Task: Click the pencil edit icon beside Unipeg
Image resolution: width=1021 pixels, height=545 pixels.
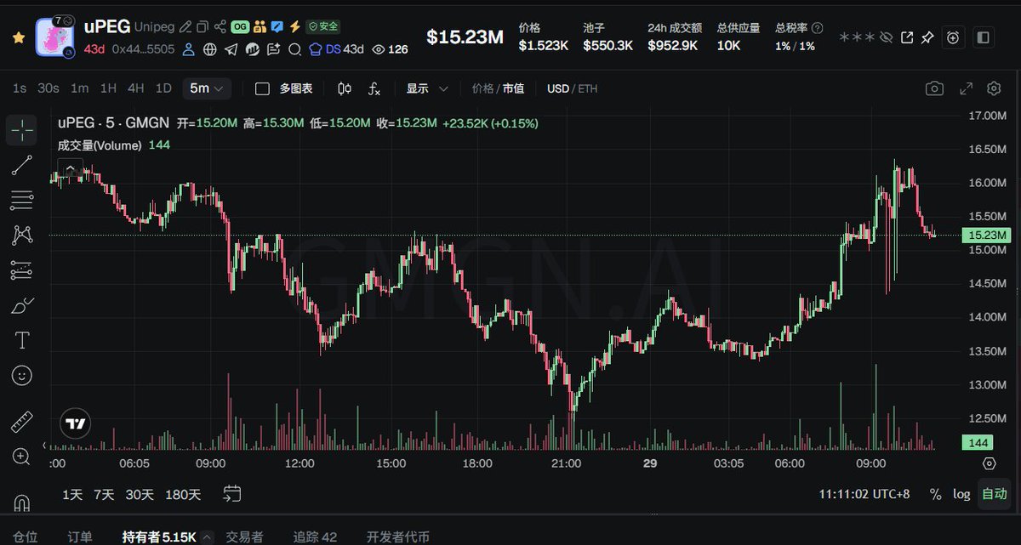Action: click(x=185, y=27)
